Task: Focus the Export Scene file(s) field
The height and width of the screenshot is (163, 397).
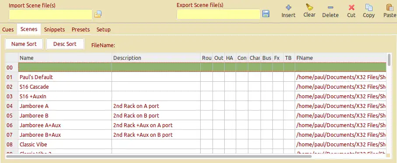Action: tap(218, 14)
